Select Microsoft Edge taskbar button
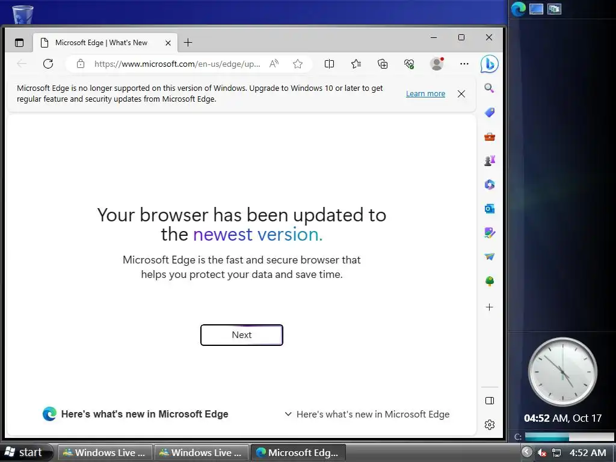The height and width of the screenshot is (462, 616). coord(298,452)
